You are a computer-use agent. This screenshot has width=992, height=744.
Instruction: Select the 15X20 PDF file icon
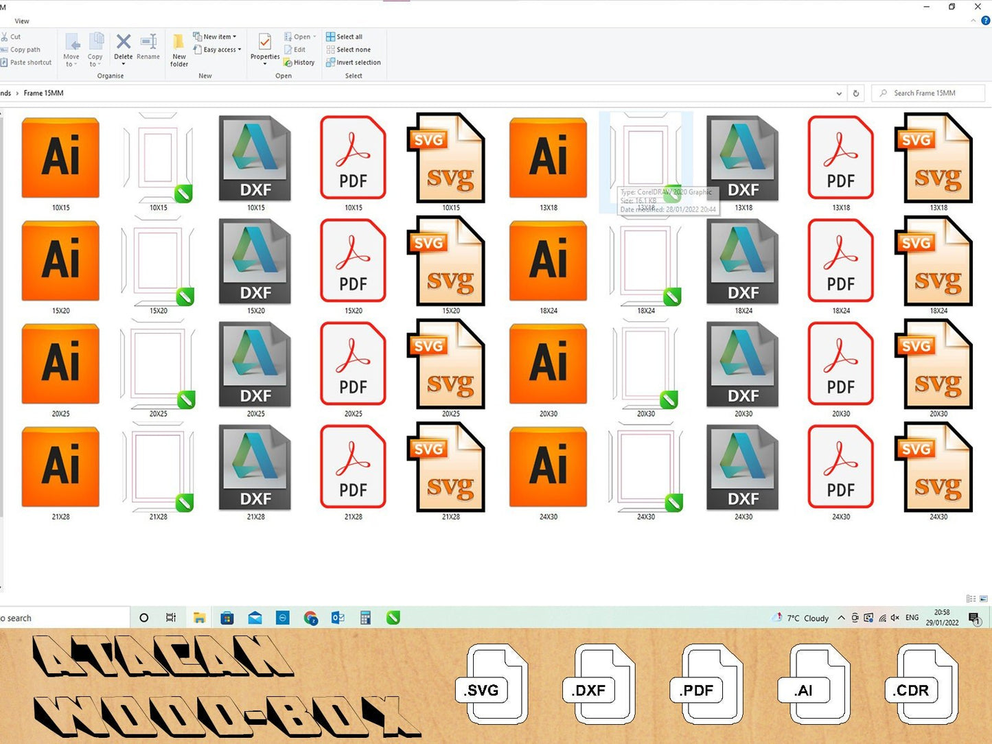pyautogui.click(x=353, y=261)
